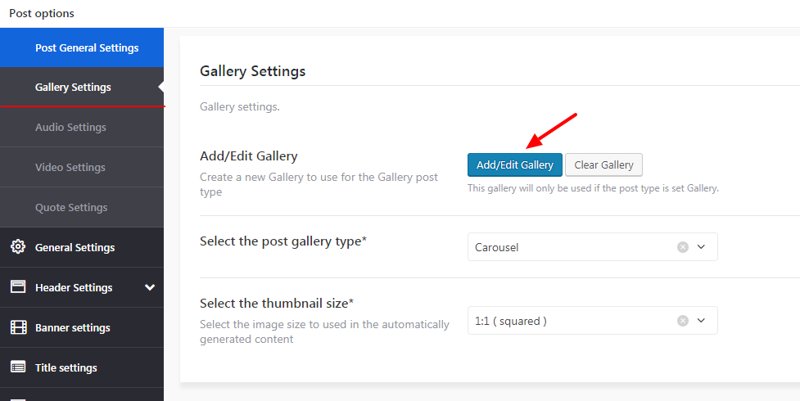
Task: Switch to Post General Settings tab
Action: click(x=87, y=47)
